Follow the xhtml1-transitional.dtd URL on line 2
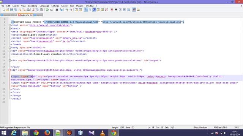This screenshot has width=243, height=136. pos(142,22)
